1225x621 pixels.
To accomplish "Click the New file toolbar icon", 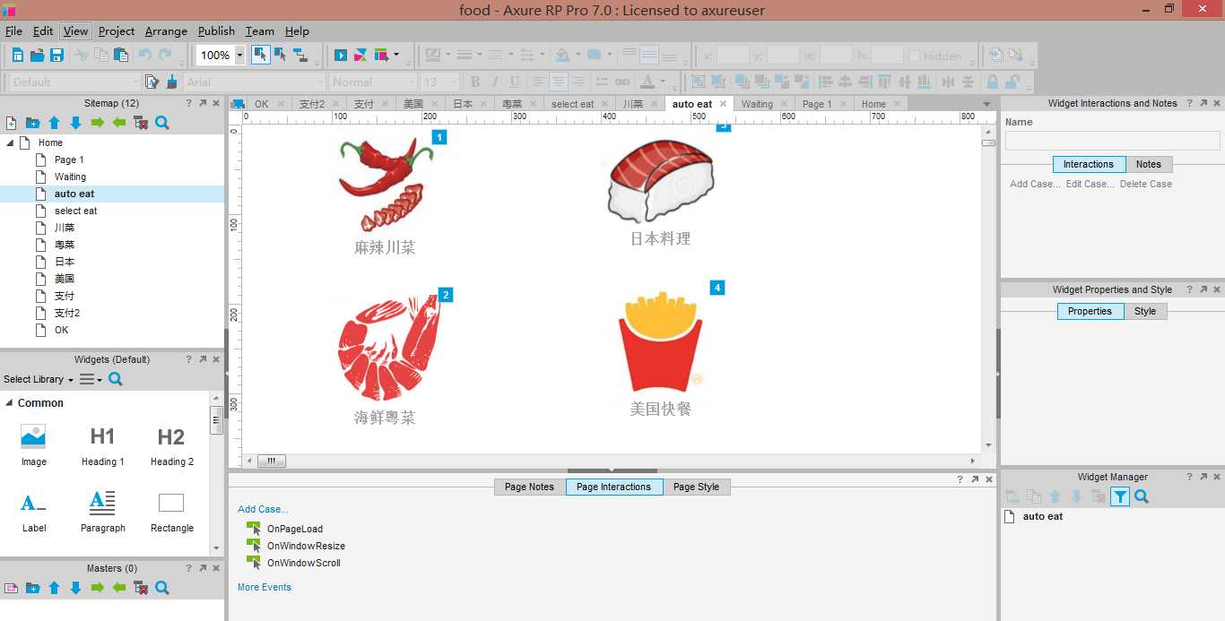I will pos(18,56).
